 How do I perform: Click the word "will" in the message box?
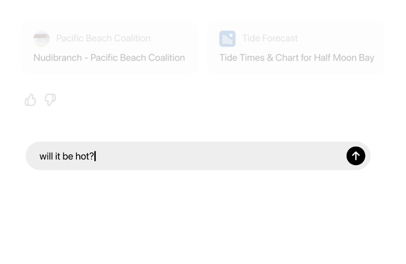pos(46,156)
